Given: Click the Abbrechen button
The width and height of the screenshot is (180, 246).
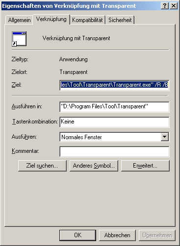Looking at the screenshot, I should [x=117, y=235].
